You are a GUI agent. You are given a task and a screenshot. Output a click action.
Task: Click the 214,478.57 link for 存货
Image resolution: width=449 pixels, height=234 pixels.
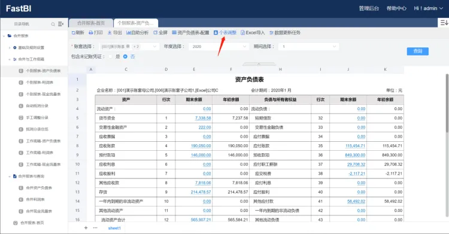click(x=201, y=192)
